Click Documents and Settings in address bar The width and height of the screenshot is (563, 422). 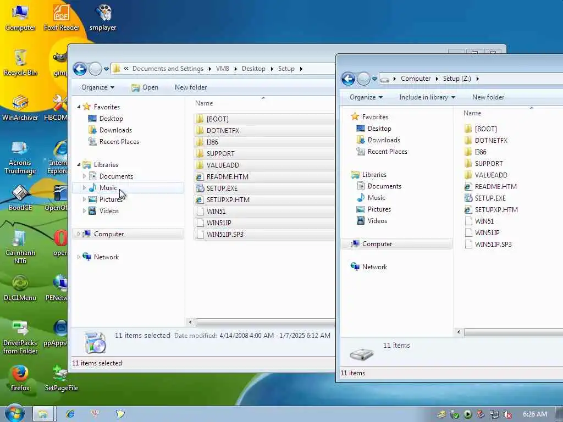click(x=168, y=69)
